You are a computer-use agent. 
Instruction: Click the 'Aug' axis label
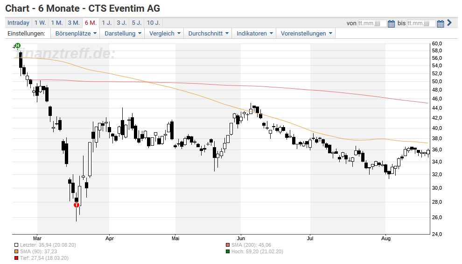[x=385, y=238]
